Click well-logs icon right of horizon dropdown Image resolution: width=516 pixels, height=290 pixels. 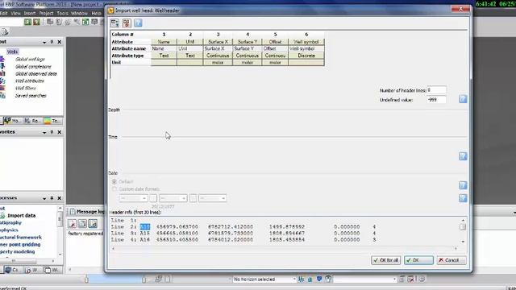pyautogui.click(x=301, y=280)
